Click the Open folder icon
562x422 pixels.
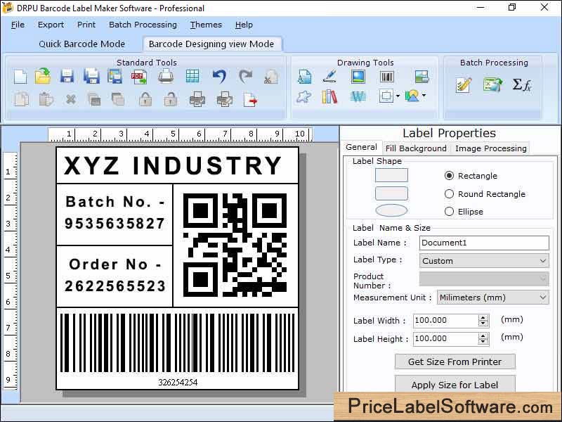tap(44, 77)
